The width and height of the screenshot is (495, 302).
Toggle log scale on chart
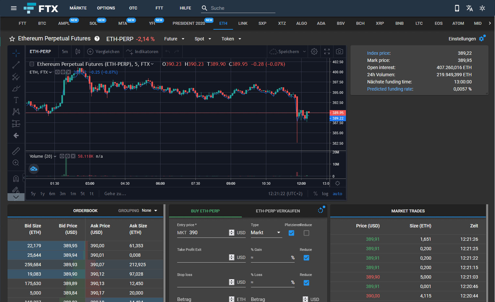coord(325,194)
